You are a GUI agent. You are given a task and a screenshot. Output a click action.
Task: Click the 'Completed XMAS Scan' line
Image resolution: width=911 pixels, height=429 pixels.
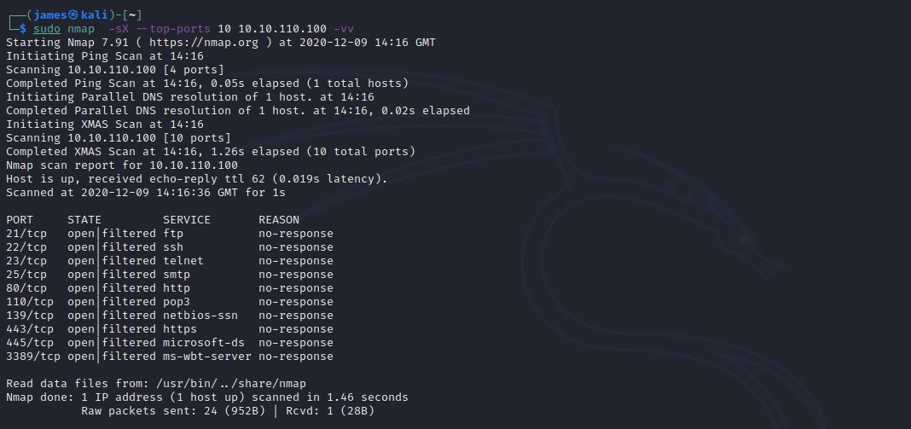[211, 152]
